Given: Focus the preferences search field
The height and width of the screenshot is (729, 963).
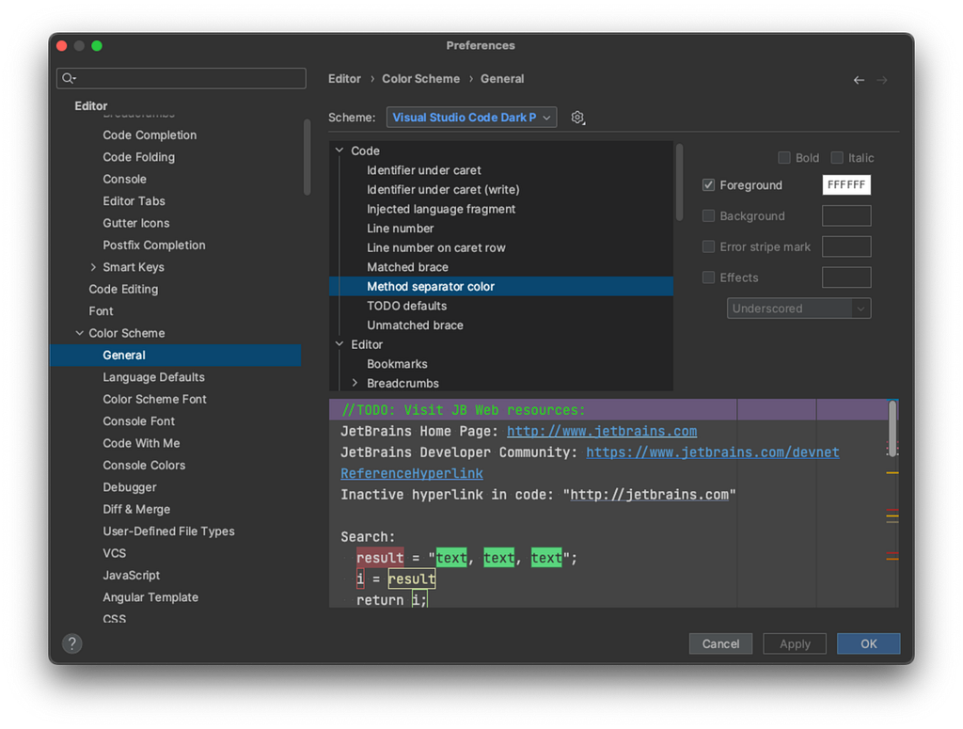Looking at the screenshot, I should (x=182, y=78).
